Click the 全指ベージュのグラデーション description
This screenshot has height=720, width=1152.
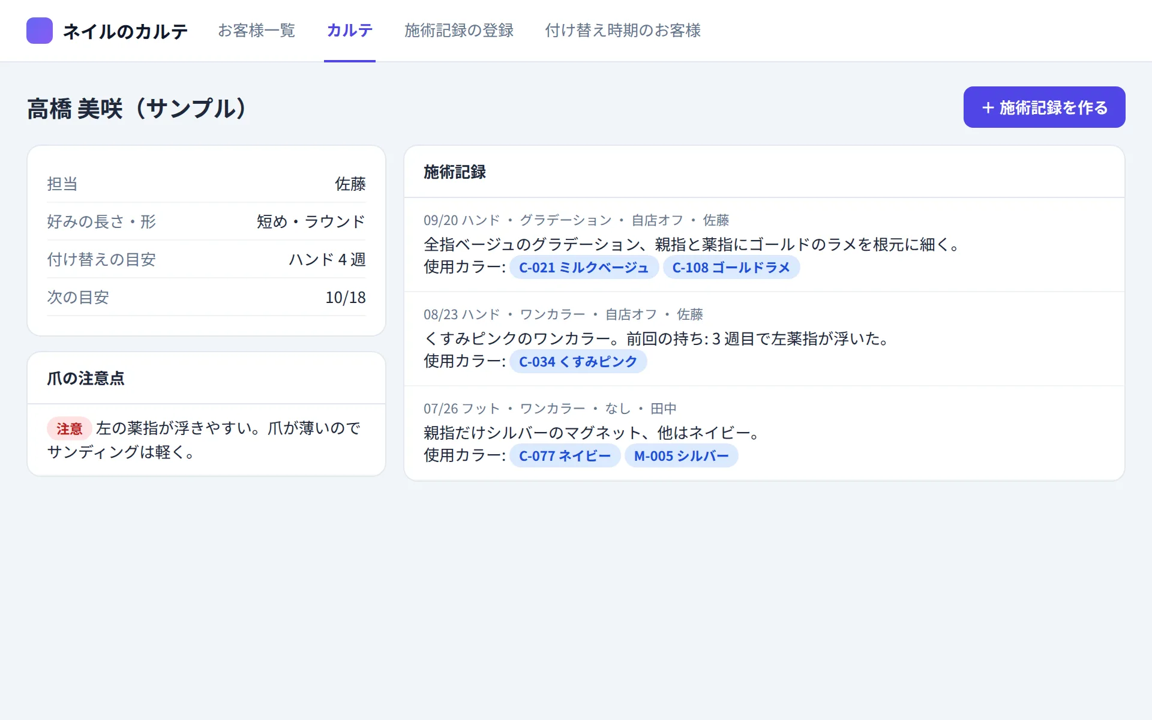(694, 244)
